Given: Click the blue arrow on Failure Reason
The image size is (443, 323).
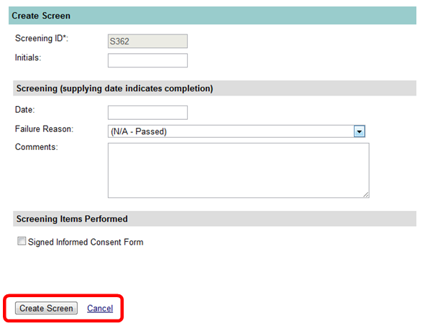Looking at the screenshot, I should click(x=360, y=131).
